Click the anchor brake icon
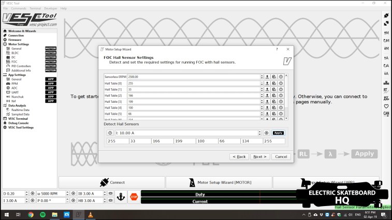 point(121,196)
